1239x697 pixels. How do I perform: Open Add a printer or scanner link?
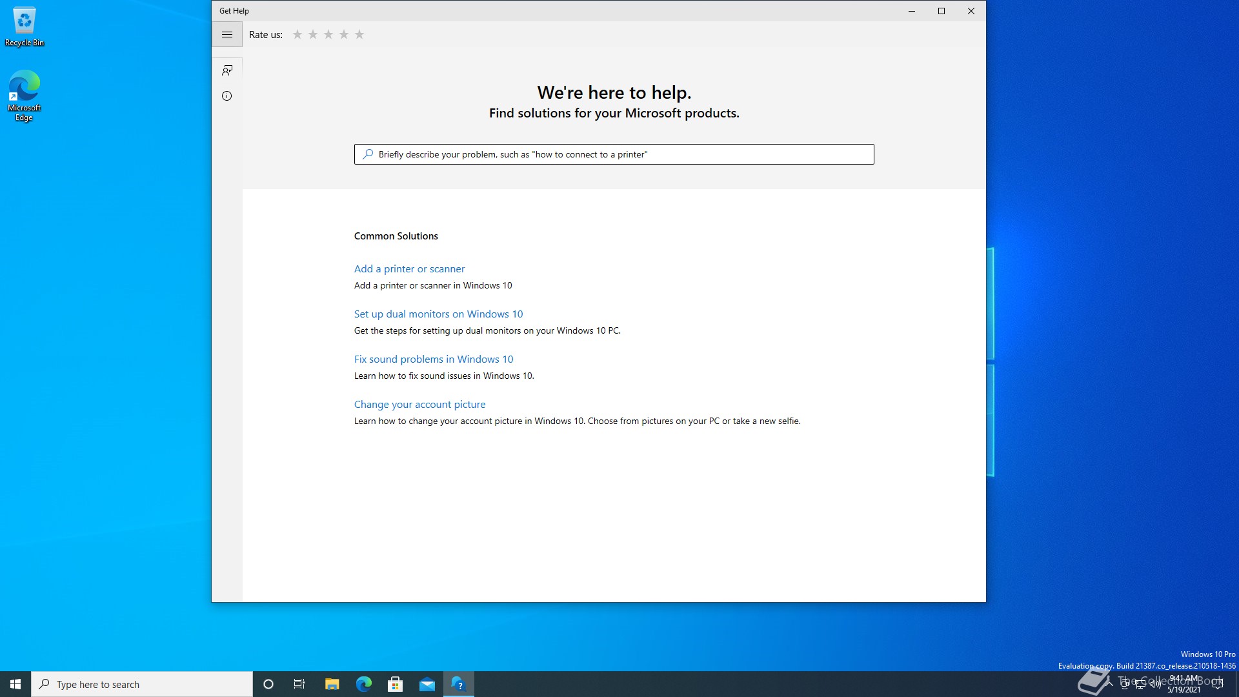tap(409, 269)
